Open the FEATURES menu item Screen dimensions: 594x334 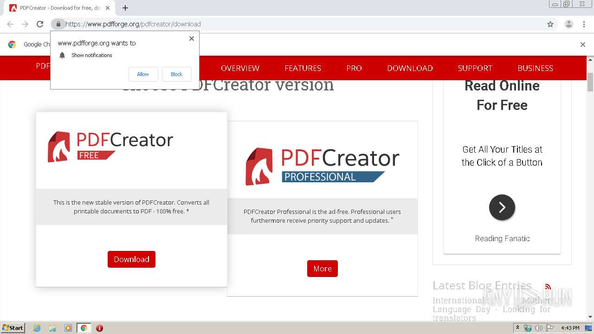coord(303,68)
